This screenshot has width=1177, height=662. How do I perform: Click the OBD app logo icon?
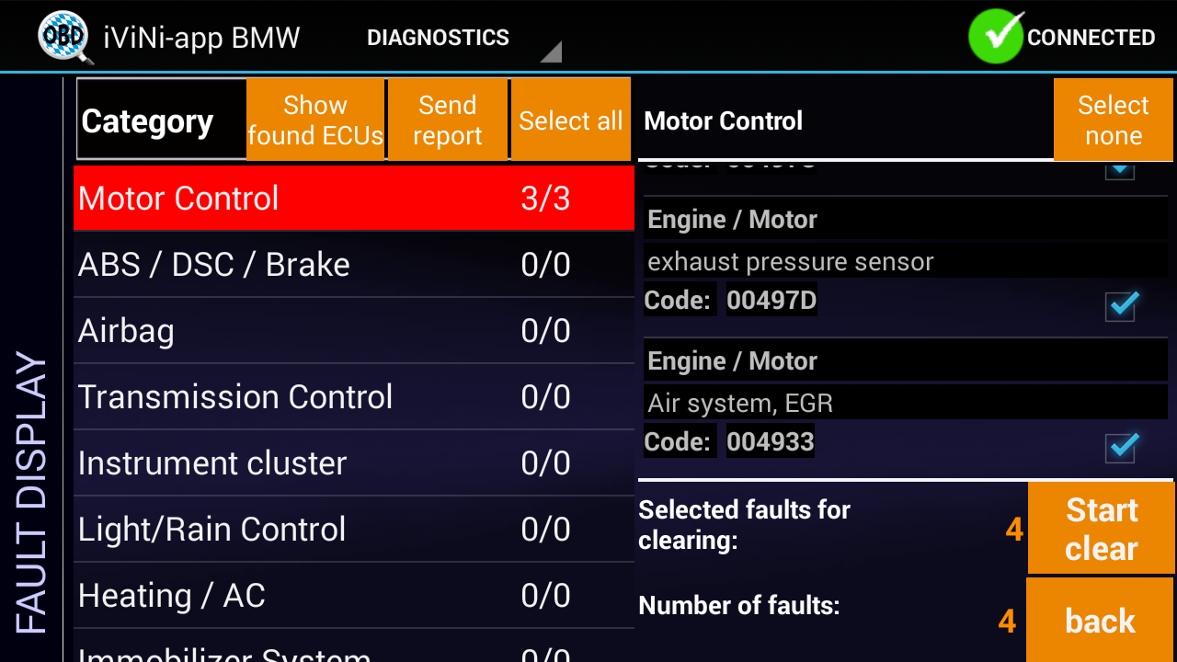65,38
